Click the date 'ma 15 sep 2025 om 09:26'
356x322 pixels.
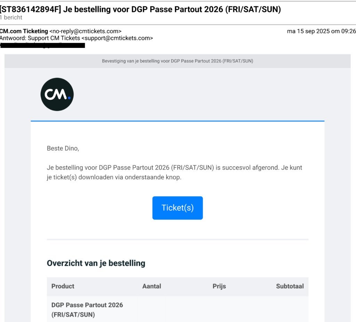(x=321, y=31)
